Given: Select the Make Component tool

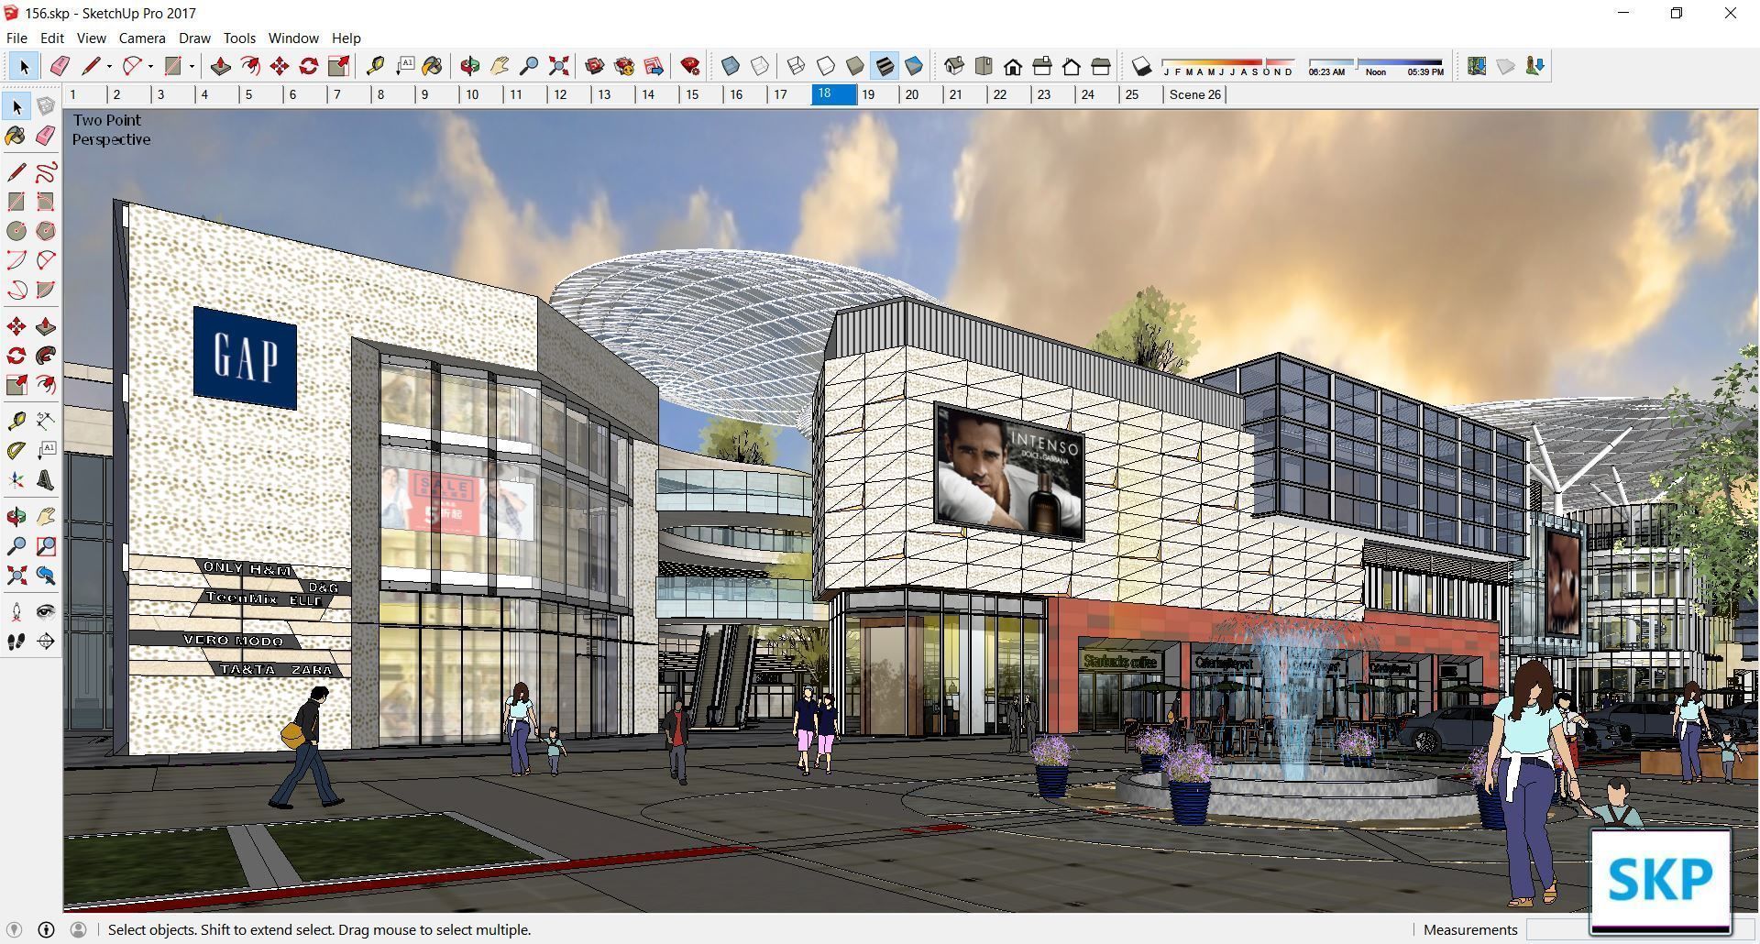Looking at the screenshot, I should 46,106.
